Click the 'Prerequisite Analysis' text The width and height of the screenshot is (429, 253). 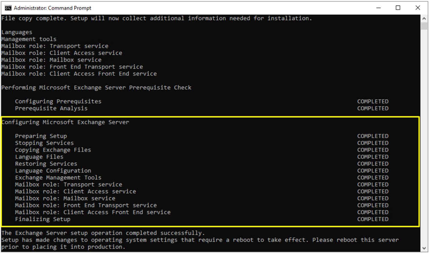click(52, 108)
